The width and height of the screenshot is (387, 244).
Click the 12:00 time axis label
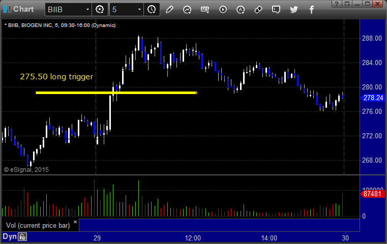(x=193, y=238)
